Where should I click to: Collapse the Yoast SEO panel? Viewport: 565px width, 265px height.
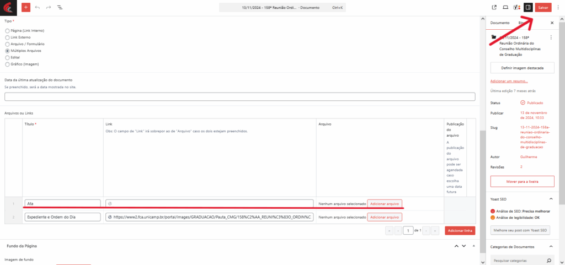pos(551,198)
